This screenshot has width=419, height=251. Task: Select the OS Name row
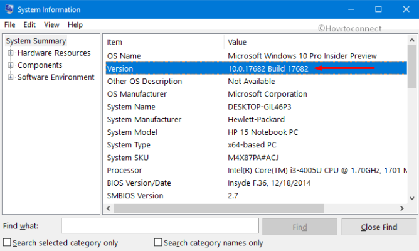(x=257, y=56)
